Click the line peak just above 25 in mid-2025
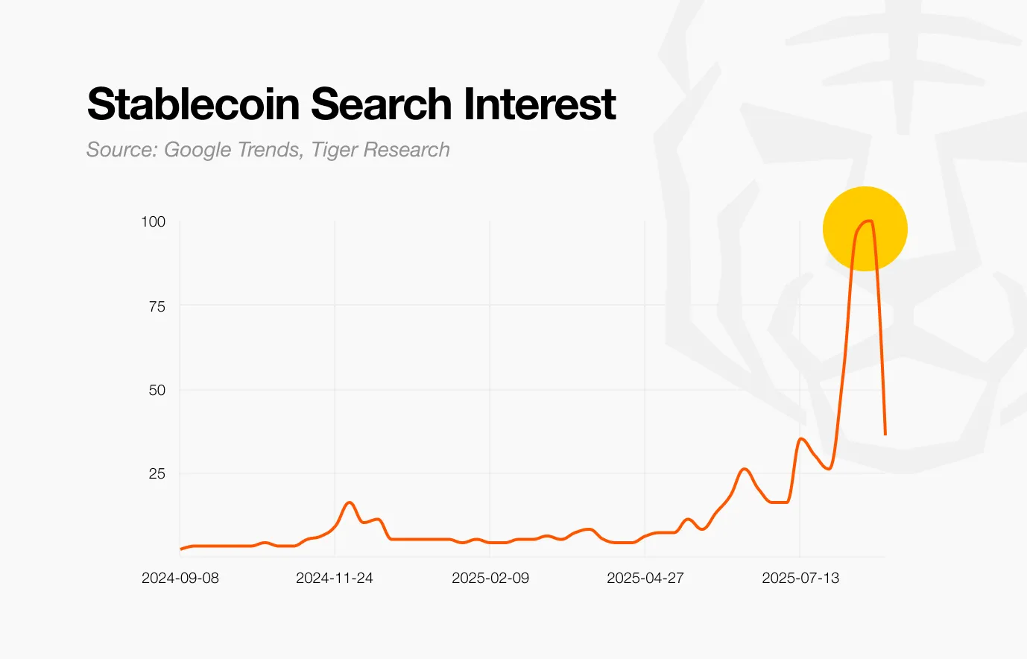Viewport: 1027px width, 659px height. pyautogui.click(x=744, y=469)
